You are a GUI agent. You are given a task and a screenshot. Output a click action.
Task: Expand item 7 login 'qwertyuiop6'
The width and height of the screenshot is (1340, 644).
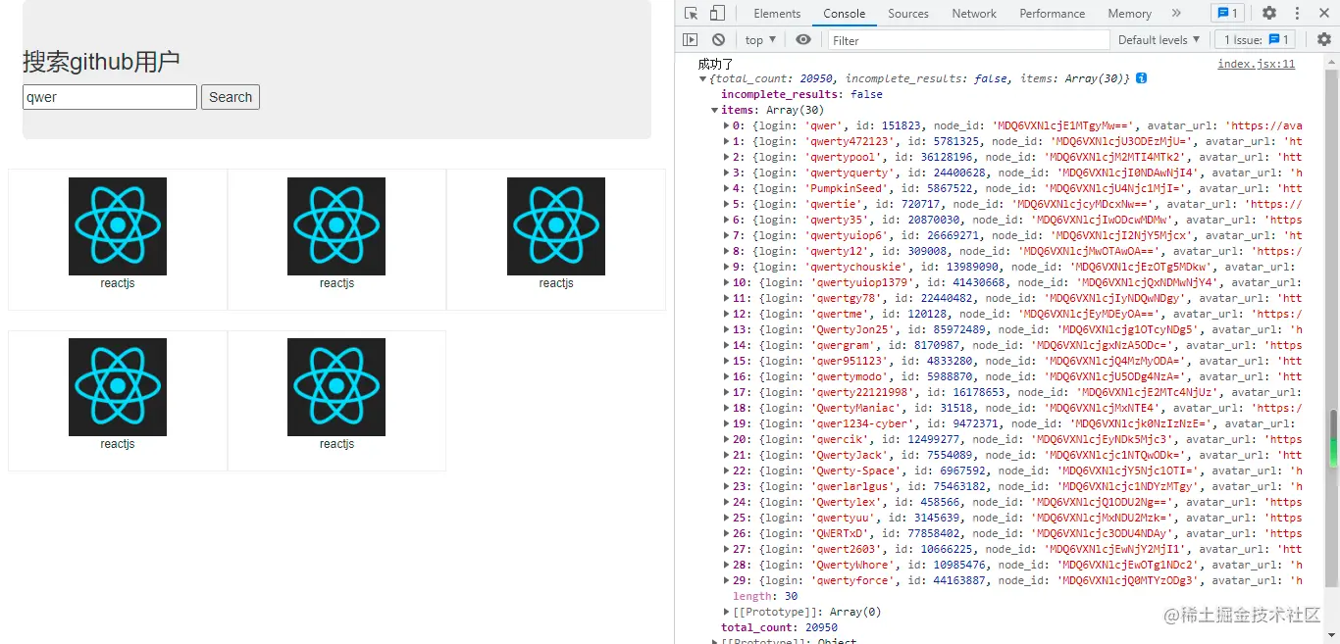(x=726, y=236)
